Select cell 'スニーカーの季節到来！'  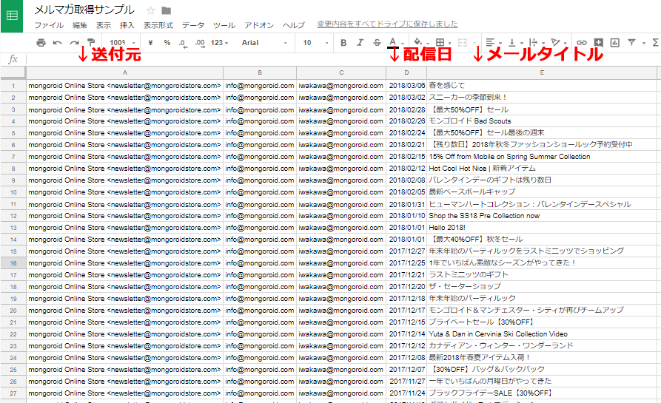pos(542,98)
